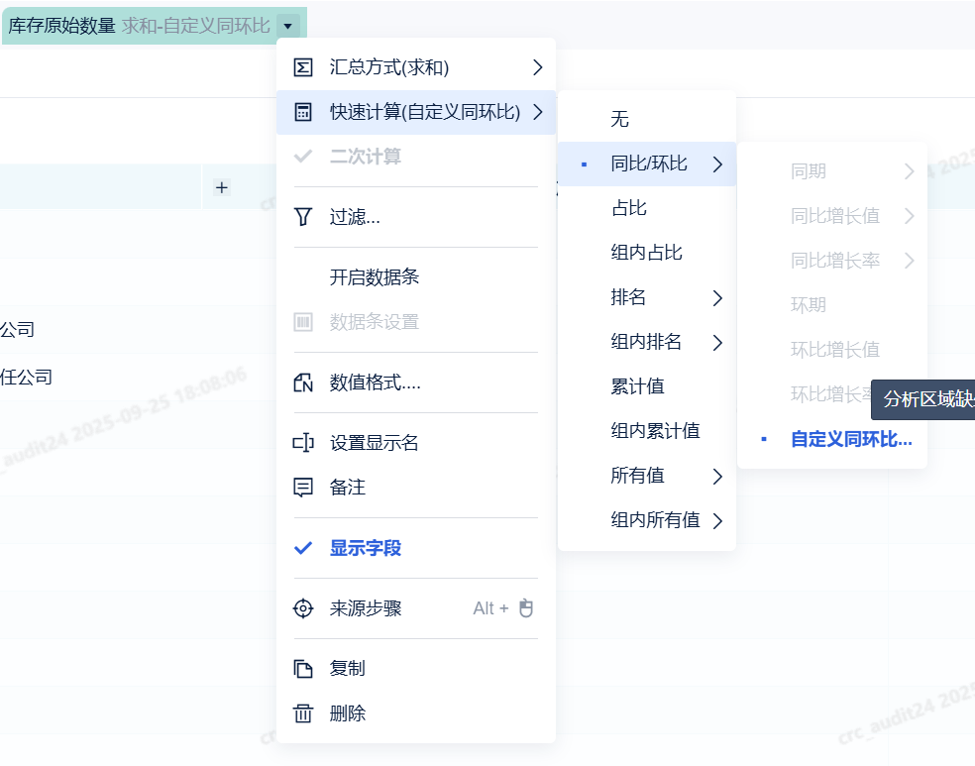Select 备注 menu entry
This screenshot has height=766, width=975.
coord(416,488)
